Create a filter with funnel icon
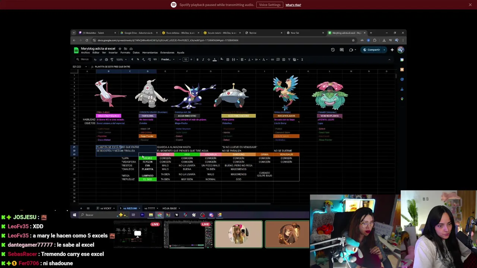Image resolution: width=477 pixels, height=268 pixels. (x=289, y=60)
